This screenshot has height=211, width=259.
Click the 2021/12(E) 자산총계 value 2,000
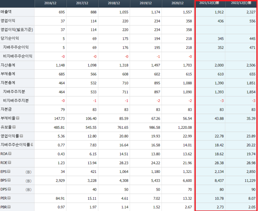pyautogui.click(x=219, y=65)
